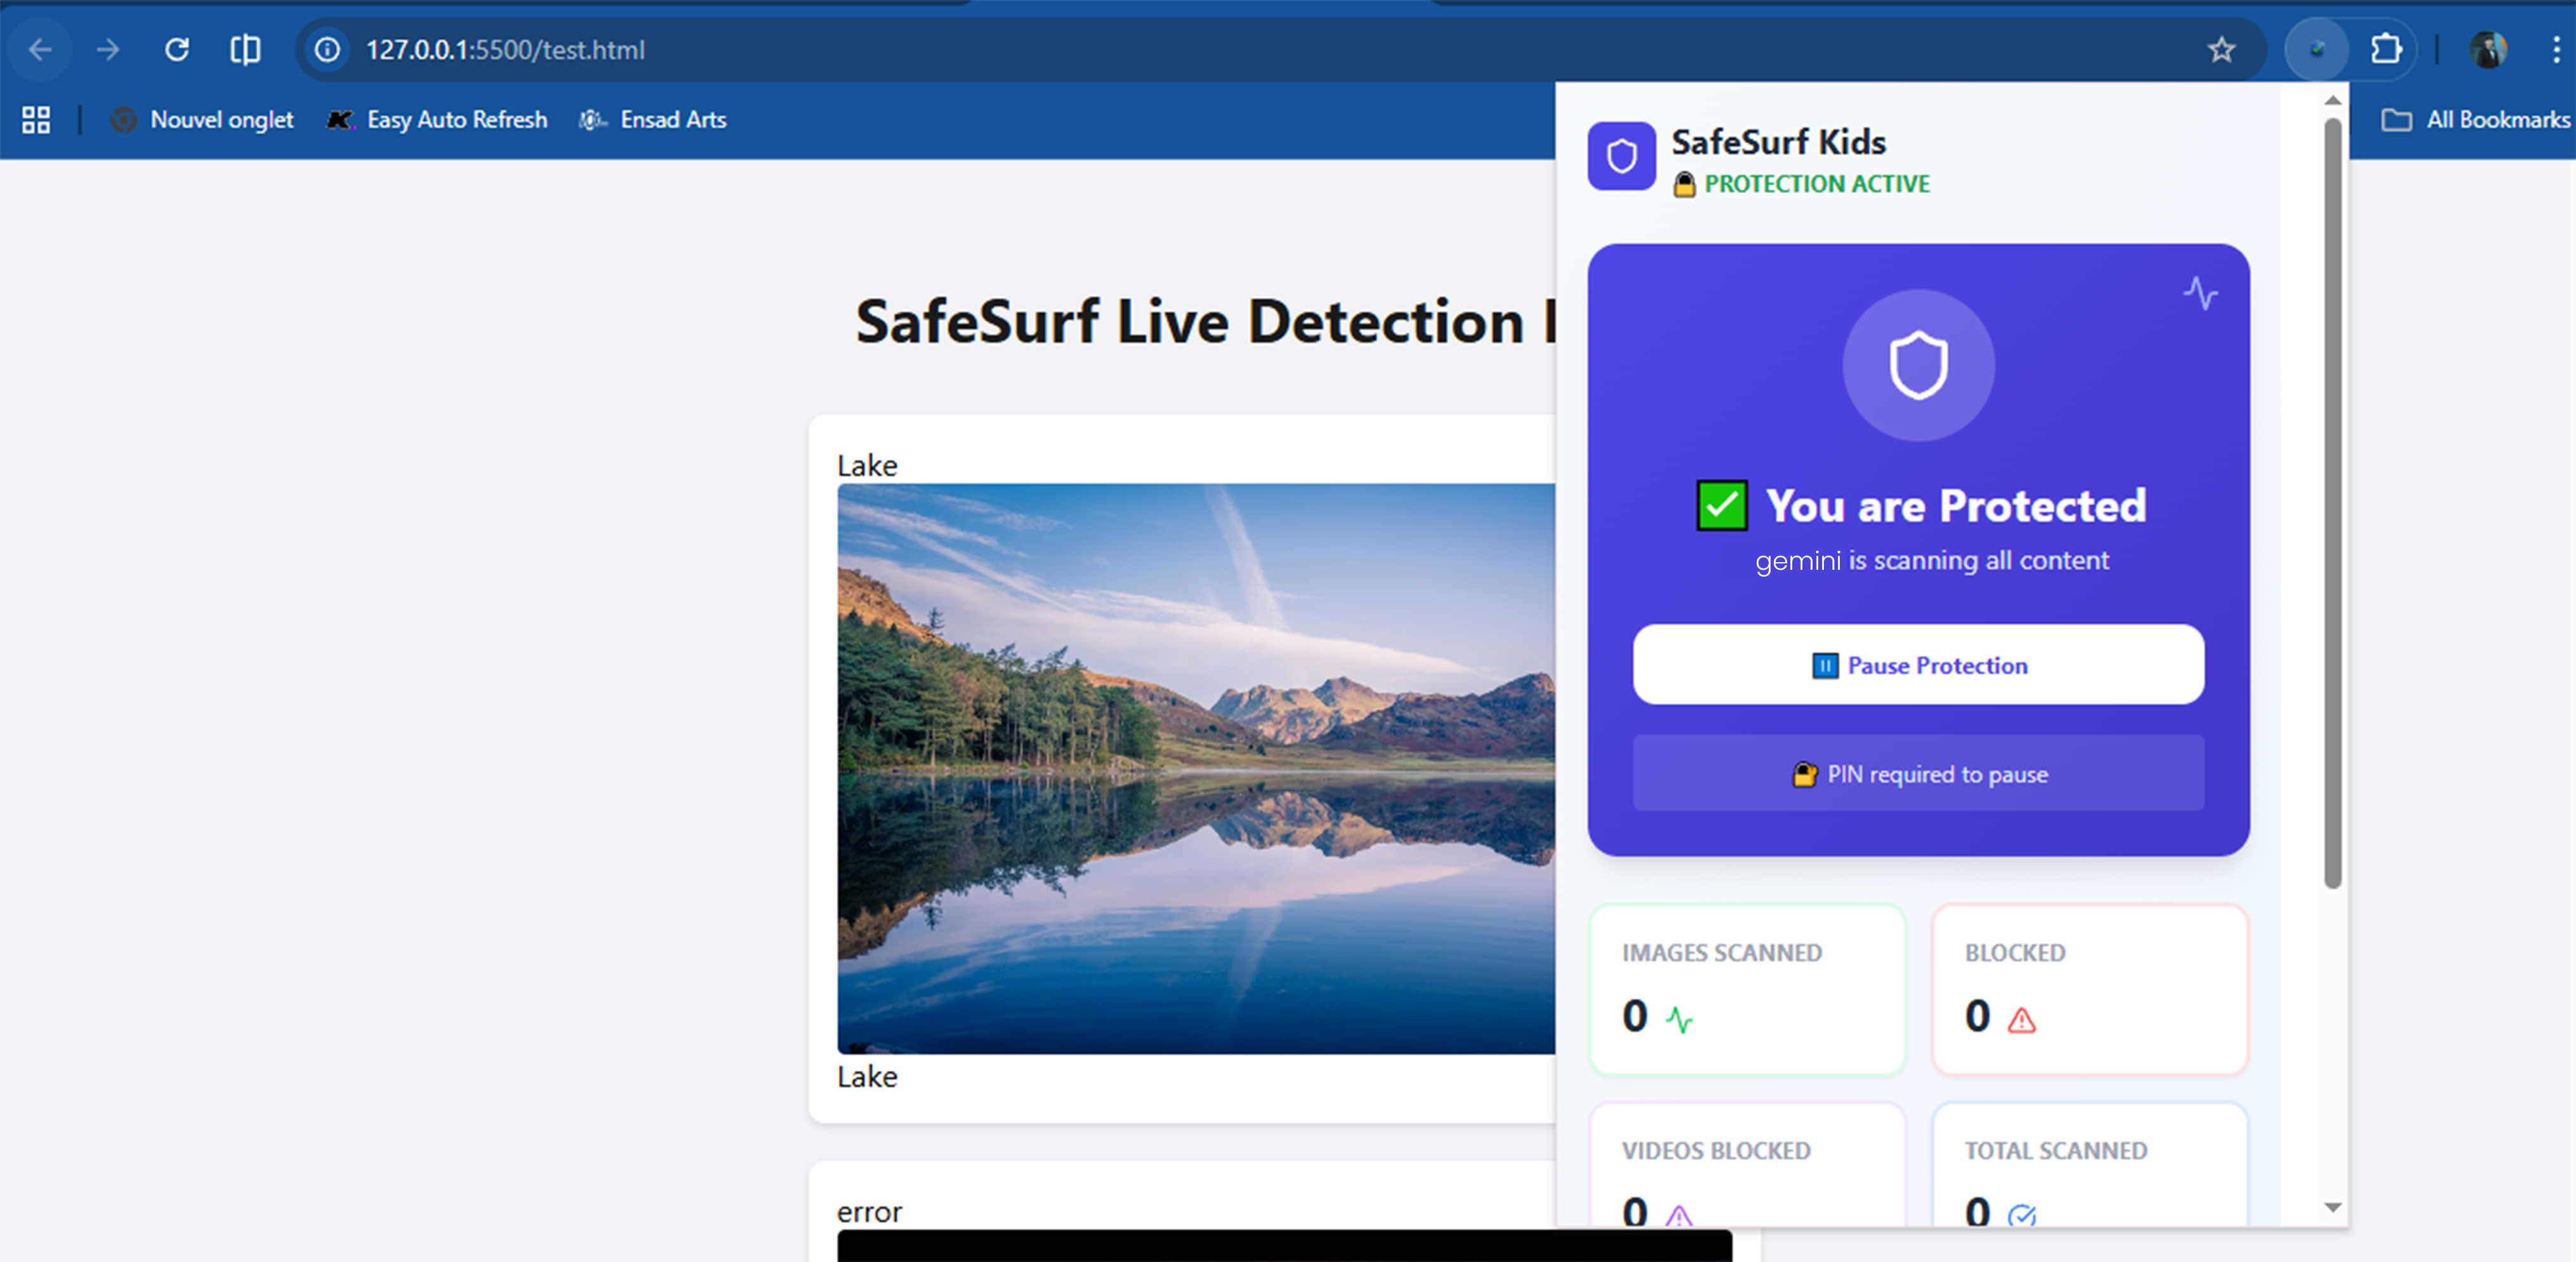Screen dimensions: 2576x1262
Task: Click the green Protected checkmark box
Action: pos(1721,505)
